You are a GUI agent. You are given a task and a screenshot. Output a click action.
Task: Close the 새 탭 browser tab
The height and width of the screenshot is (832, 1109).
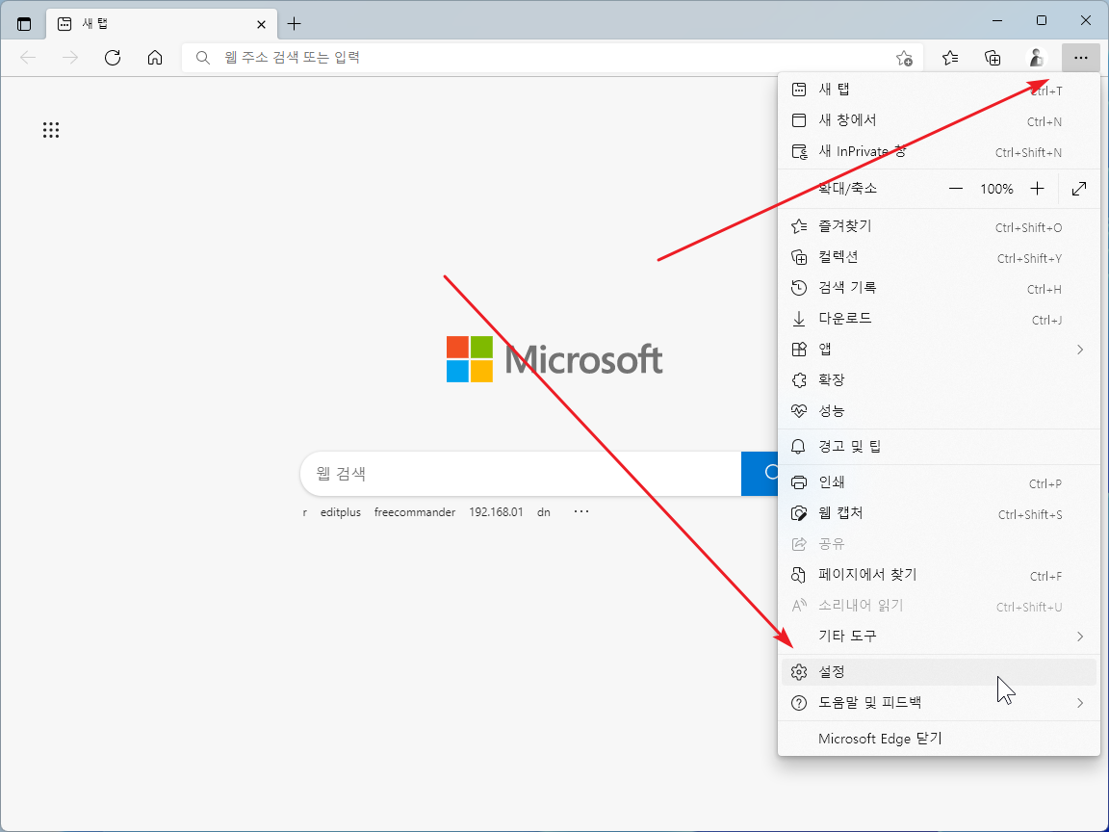pos(261,24)
